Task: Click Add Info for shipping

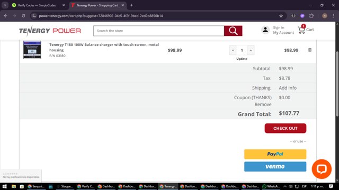Action: 288,88
